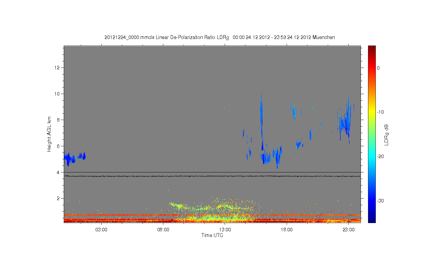Screen dimensions: 447x268
Task: Click the 'LDRg dB' colorbar label
Action: point(387,135)
